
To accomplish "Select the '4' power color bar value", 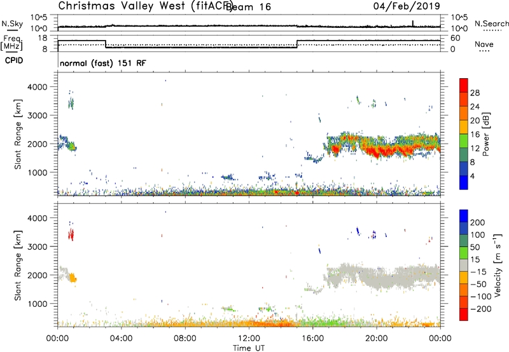I will (x=473, y=177).
